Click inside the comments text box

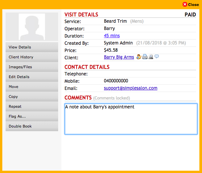pyautogui.click(x=131, y=119)
